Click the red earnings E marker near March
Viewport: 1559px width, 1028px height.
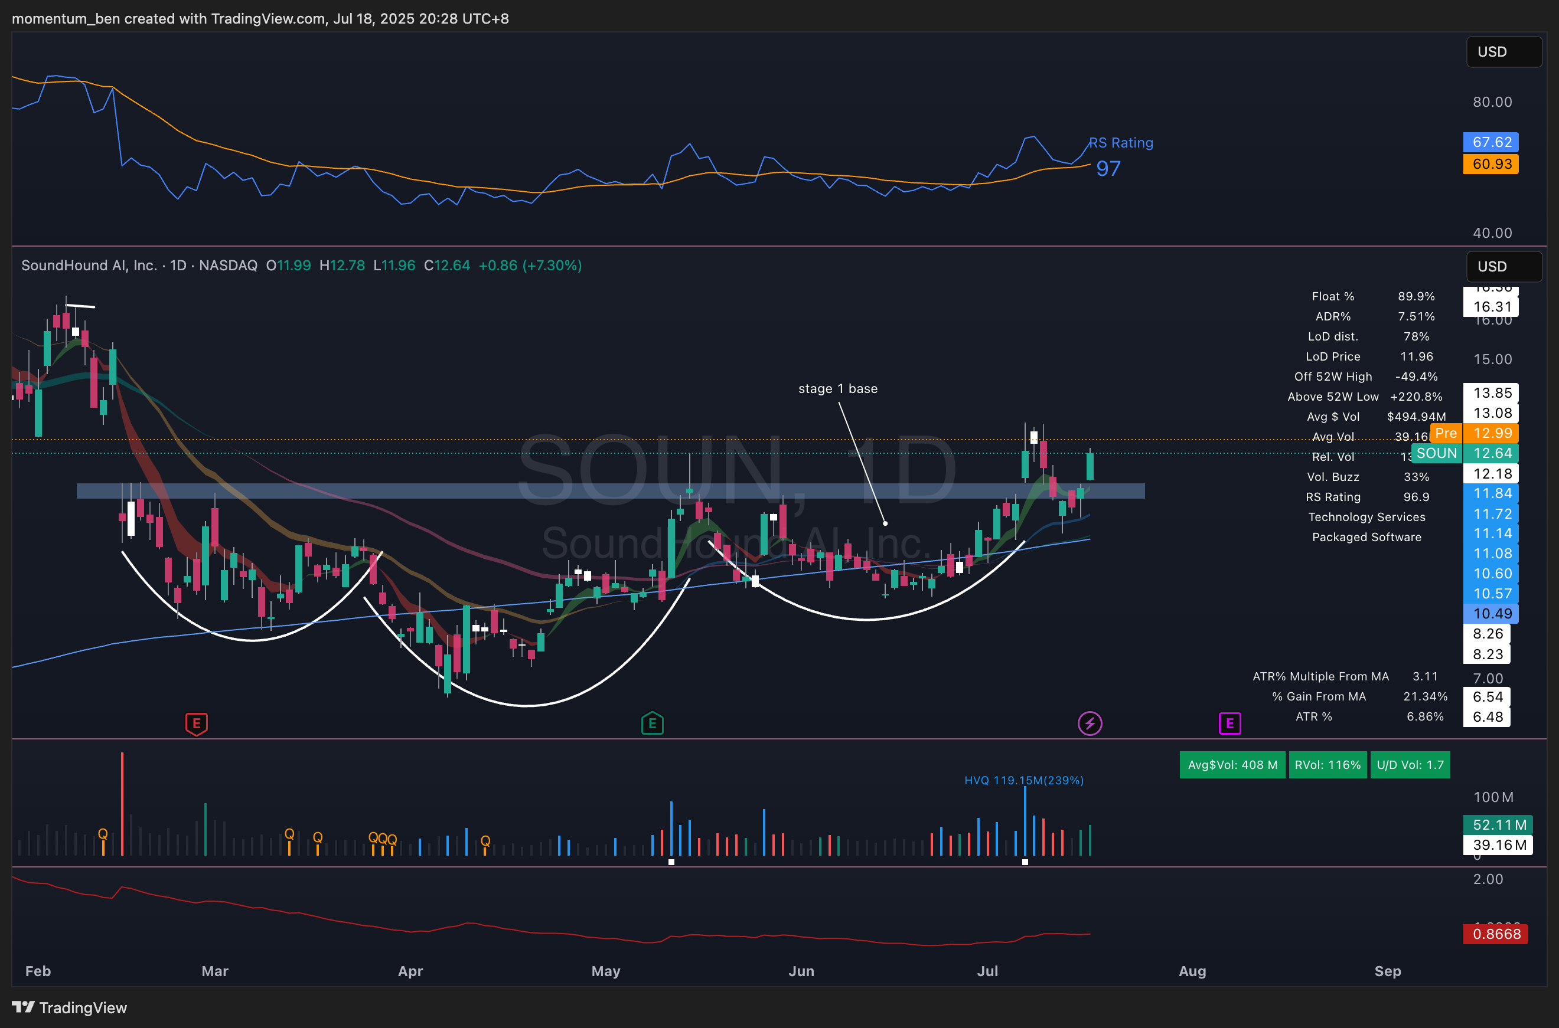pyautogui.click(x=196, y=724)
